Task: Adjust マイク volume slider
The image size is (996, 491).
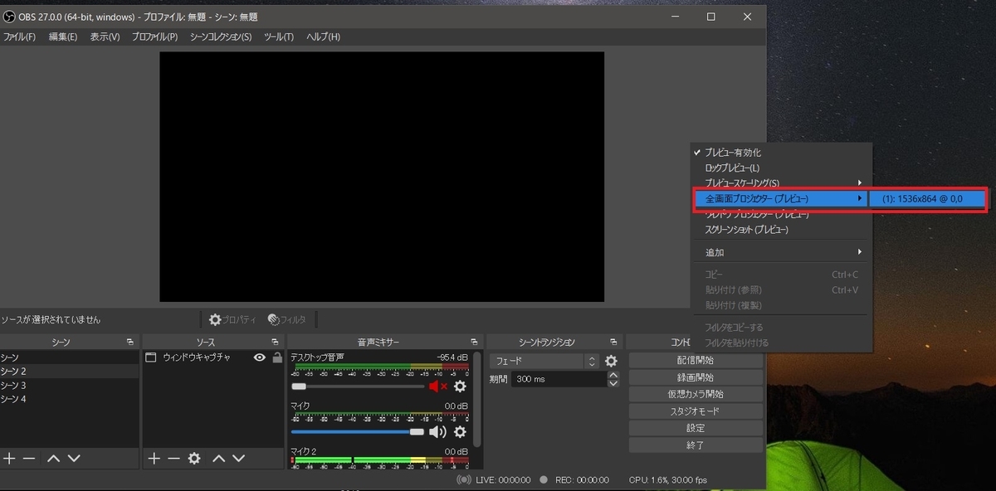Action: click(x=358, y=431)
